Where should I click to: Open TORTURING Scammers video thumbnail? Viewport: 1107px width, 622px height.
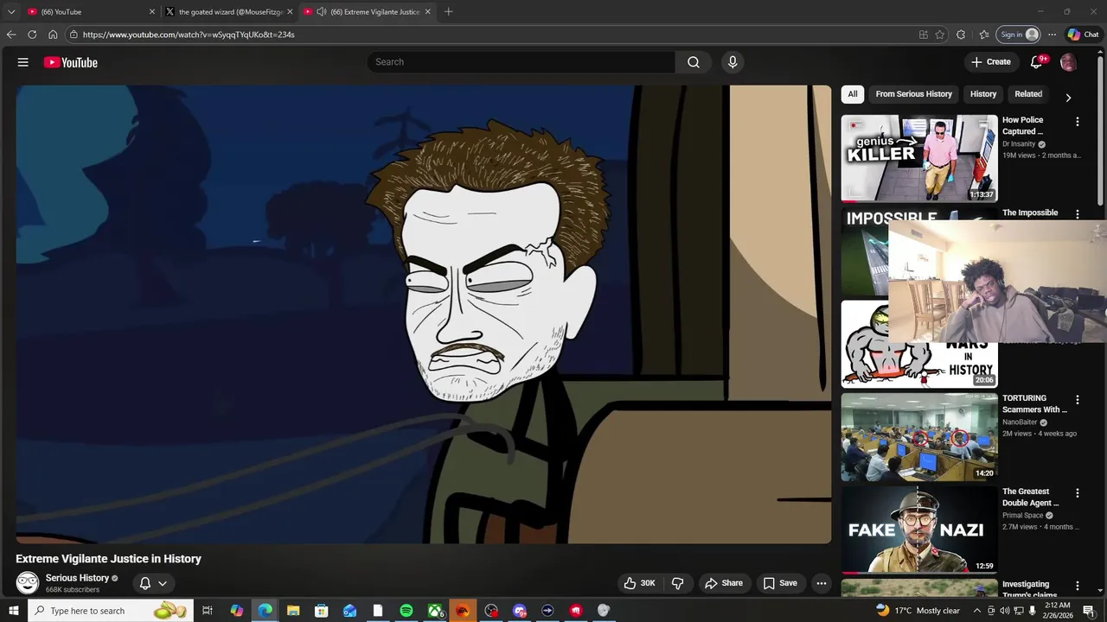pyautogui.click(x=919, y=437)
